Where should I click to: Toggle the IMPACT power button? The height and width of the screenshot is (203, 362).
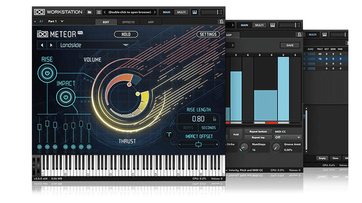(x=66, y=97)
